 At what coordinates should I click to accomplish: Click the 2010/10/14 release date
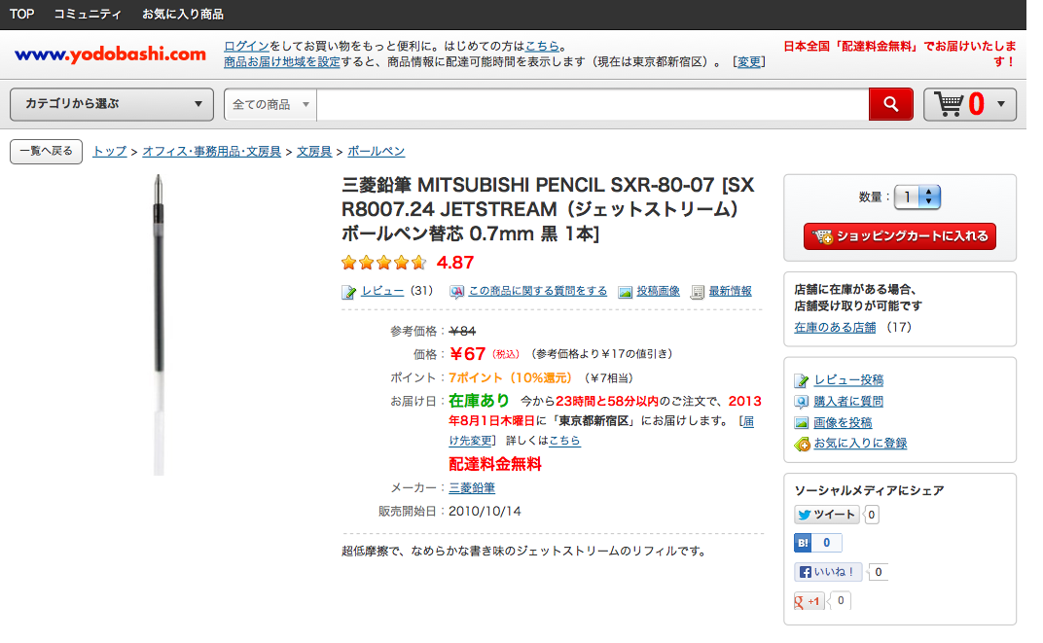point(485,512)
